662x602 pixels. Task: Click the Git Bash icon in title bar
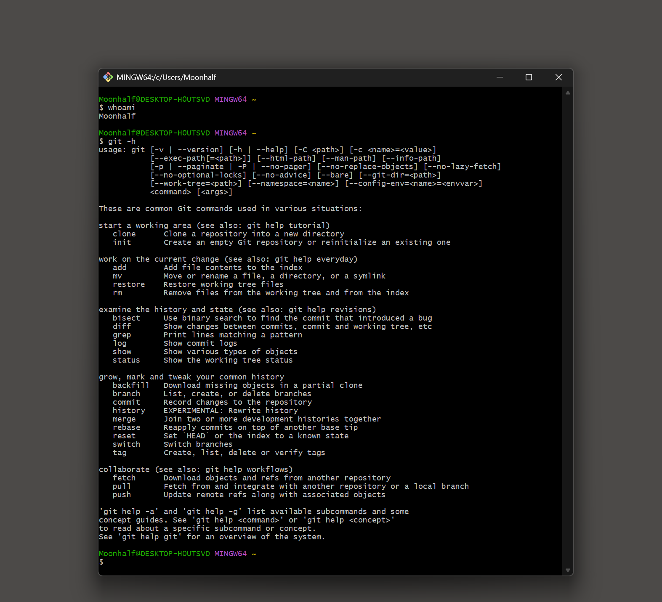[108, 77]
